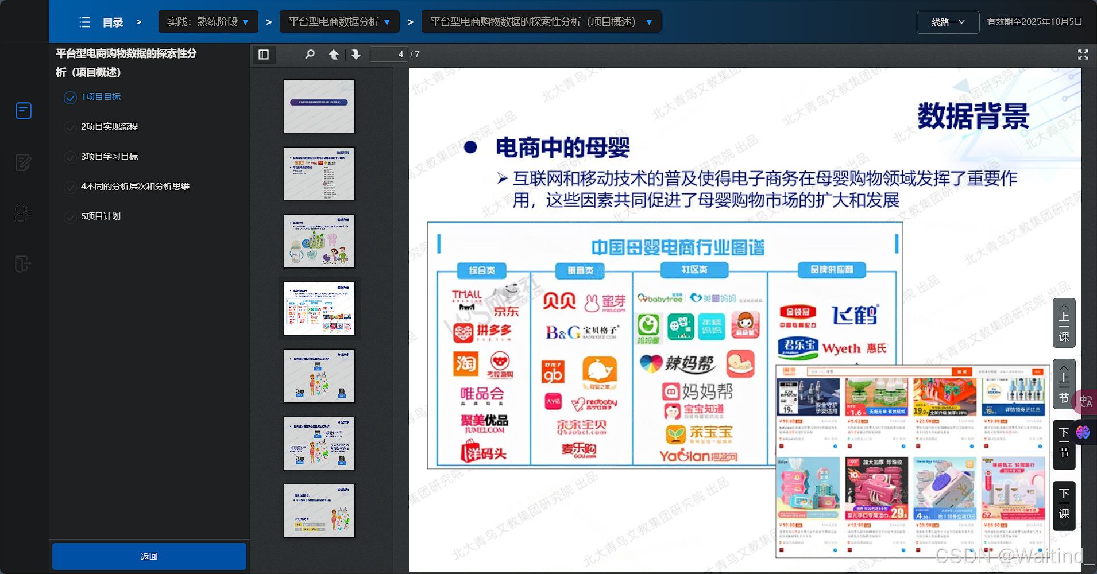This screenshot has height=574, width=1097.
Task: Open page 7 thumbnail
Action: point(319,511)
